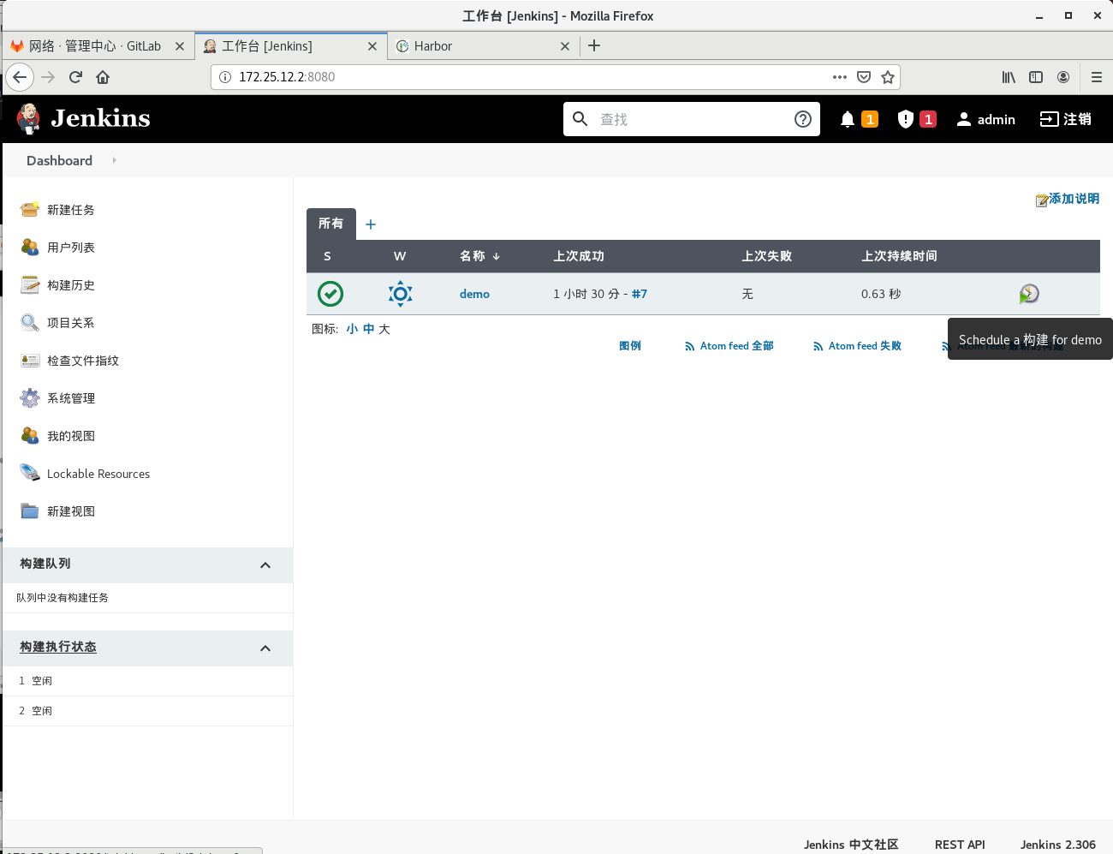1113x854 pixels.
Task: Open the demo job link
Action: pyautogui.click(x=474, y=294)
